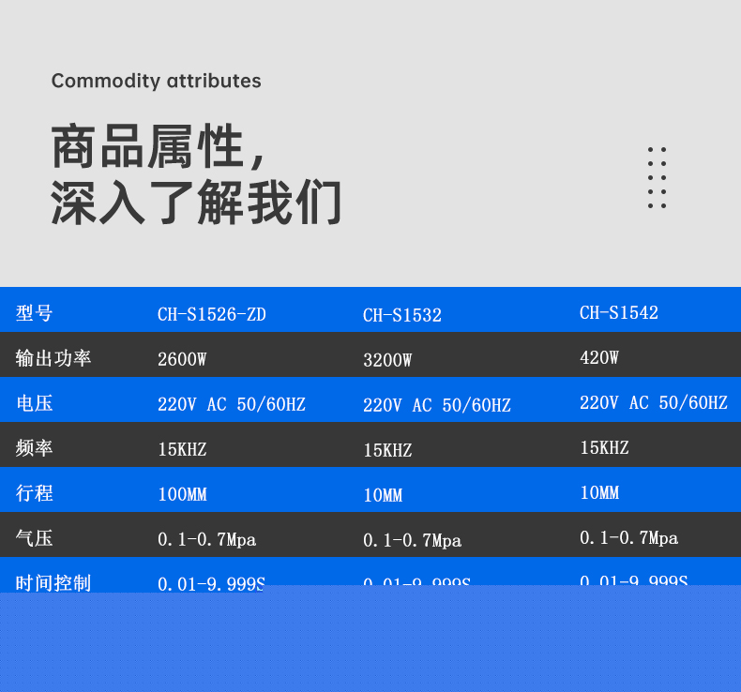
Task: Select model CH-S1542 cell
Action: pos(619,312)
